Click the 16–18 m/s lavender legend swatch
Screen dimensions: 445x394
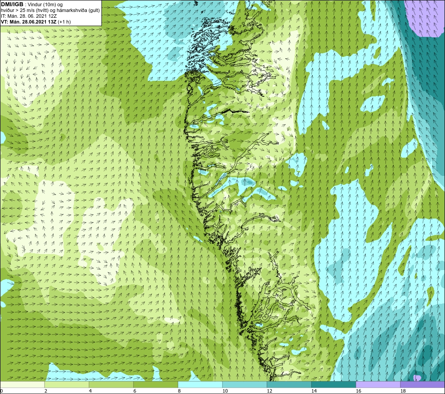pyautogui.click(x=378, y=384)
